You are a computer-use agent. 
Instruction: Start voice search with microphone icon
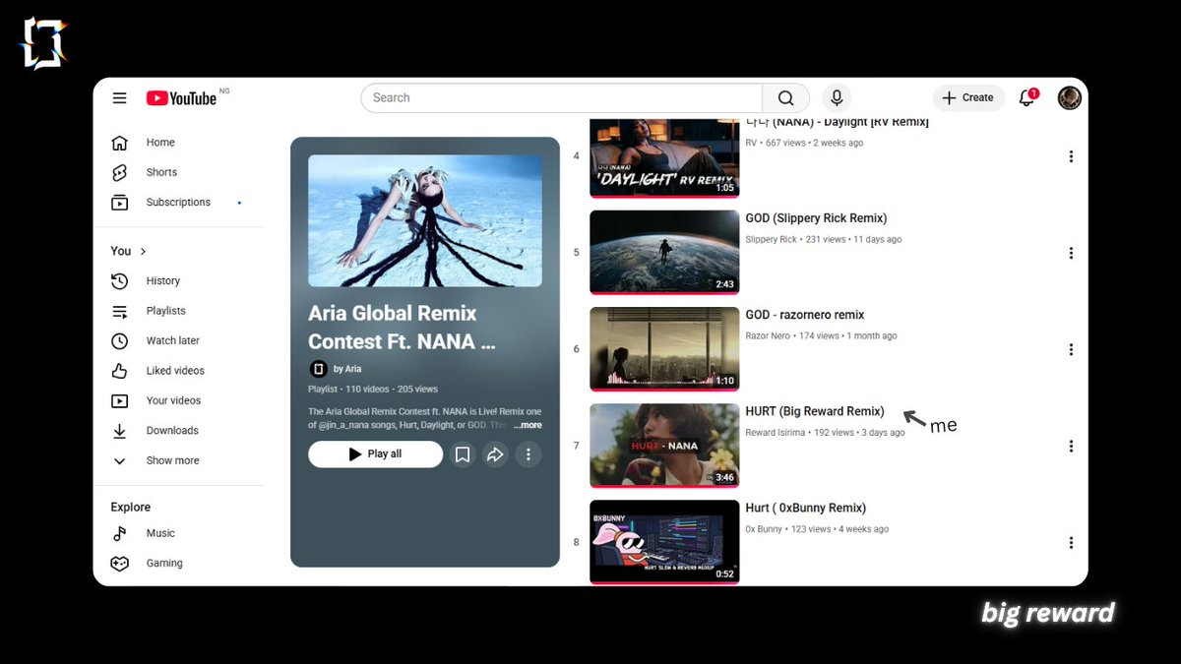point(837,98)
